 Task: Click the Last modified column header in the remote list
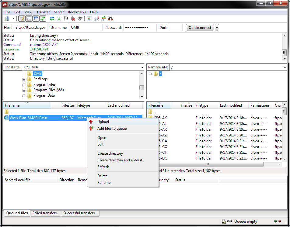coord(231,105)
